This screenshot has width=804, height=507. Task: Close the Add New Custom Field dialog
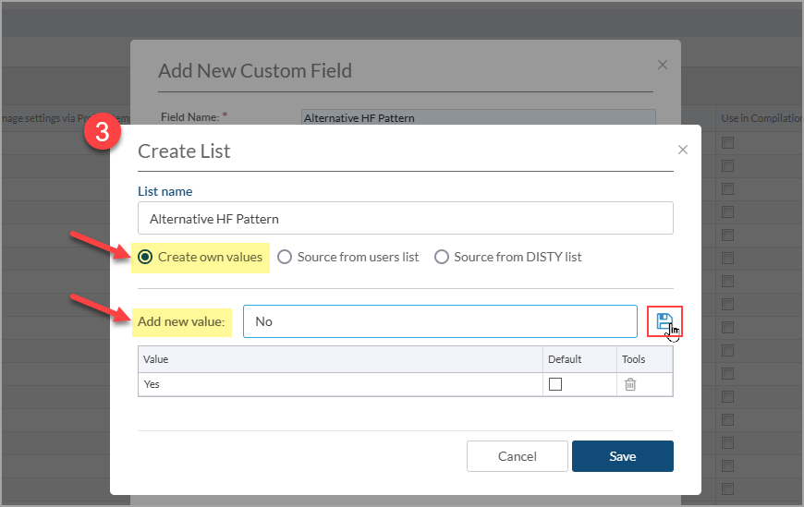click(x=662, y=65)
